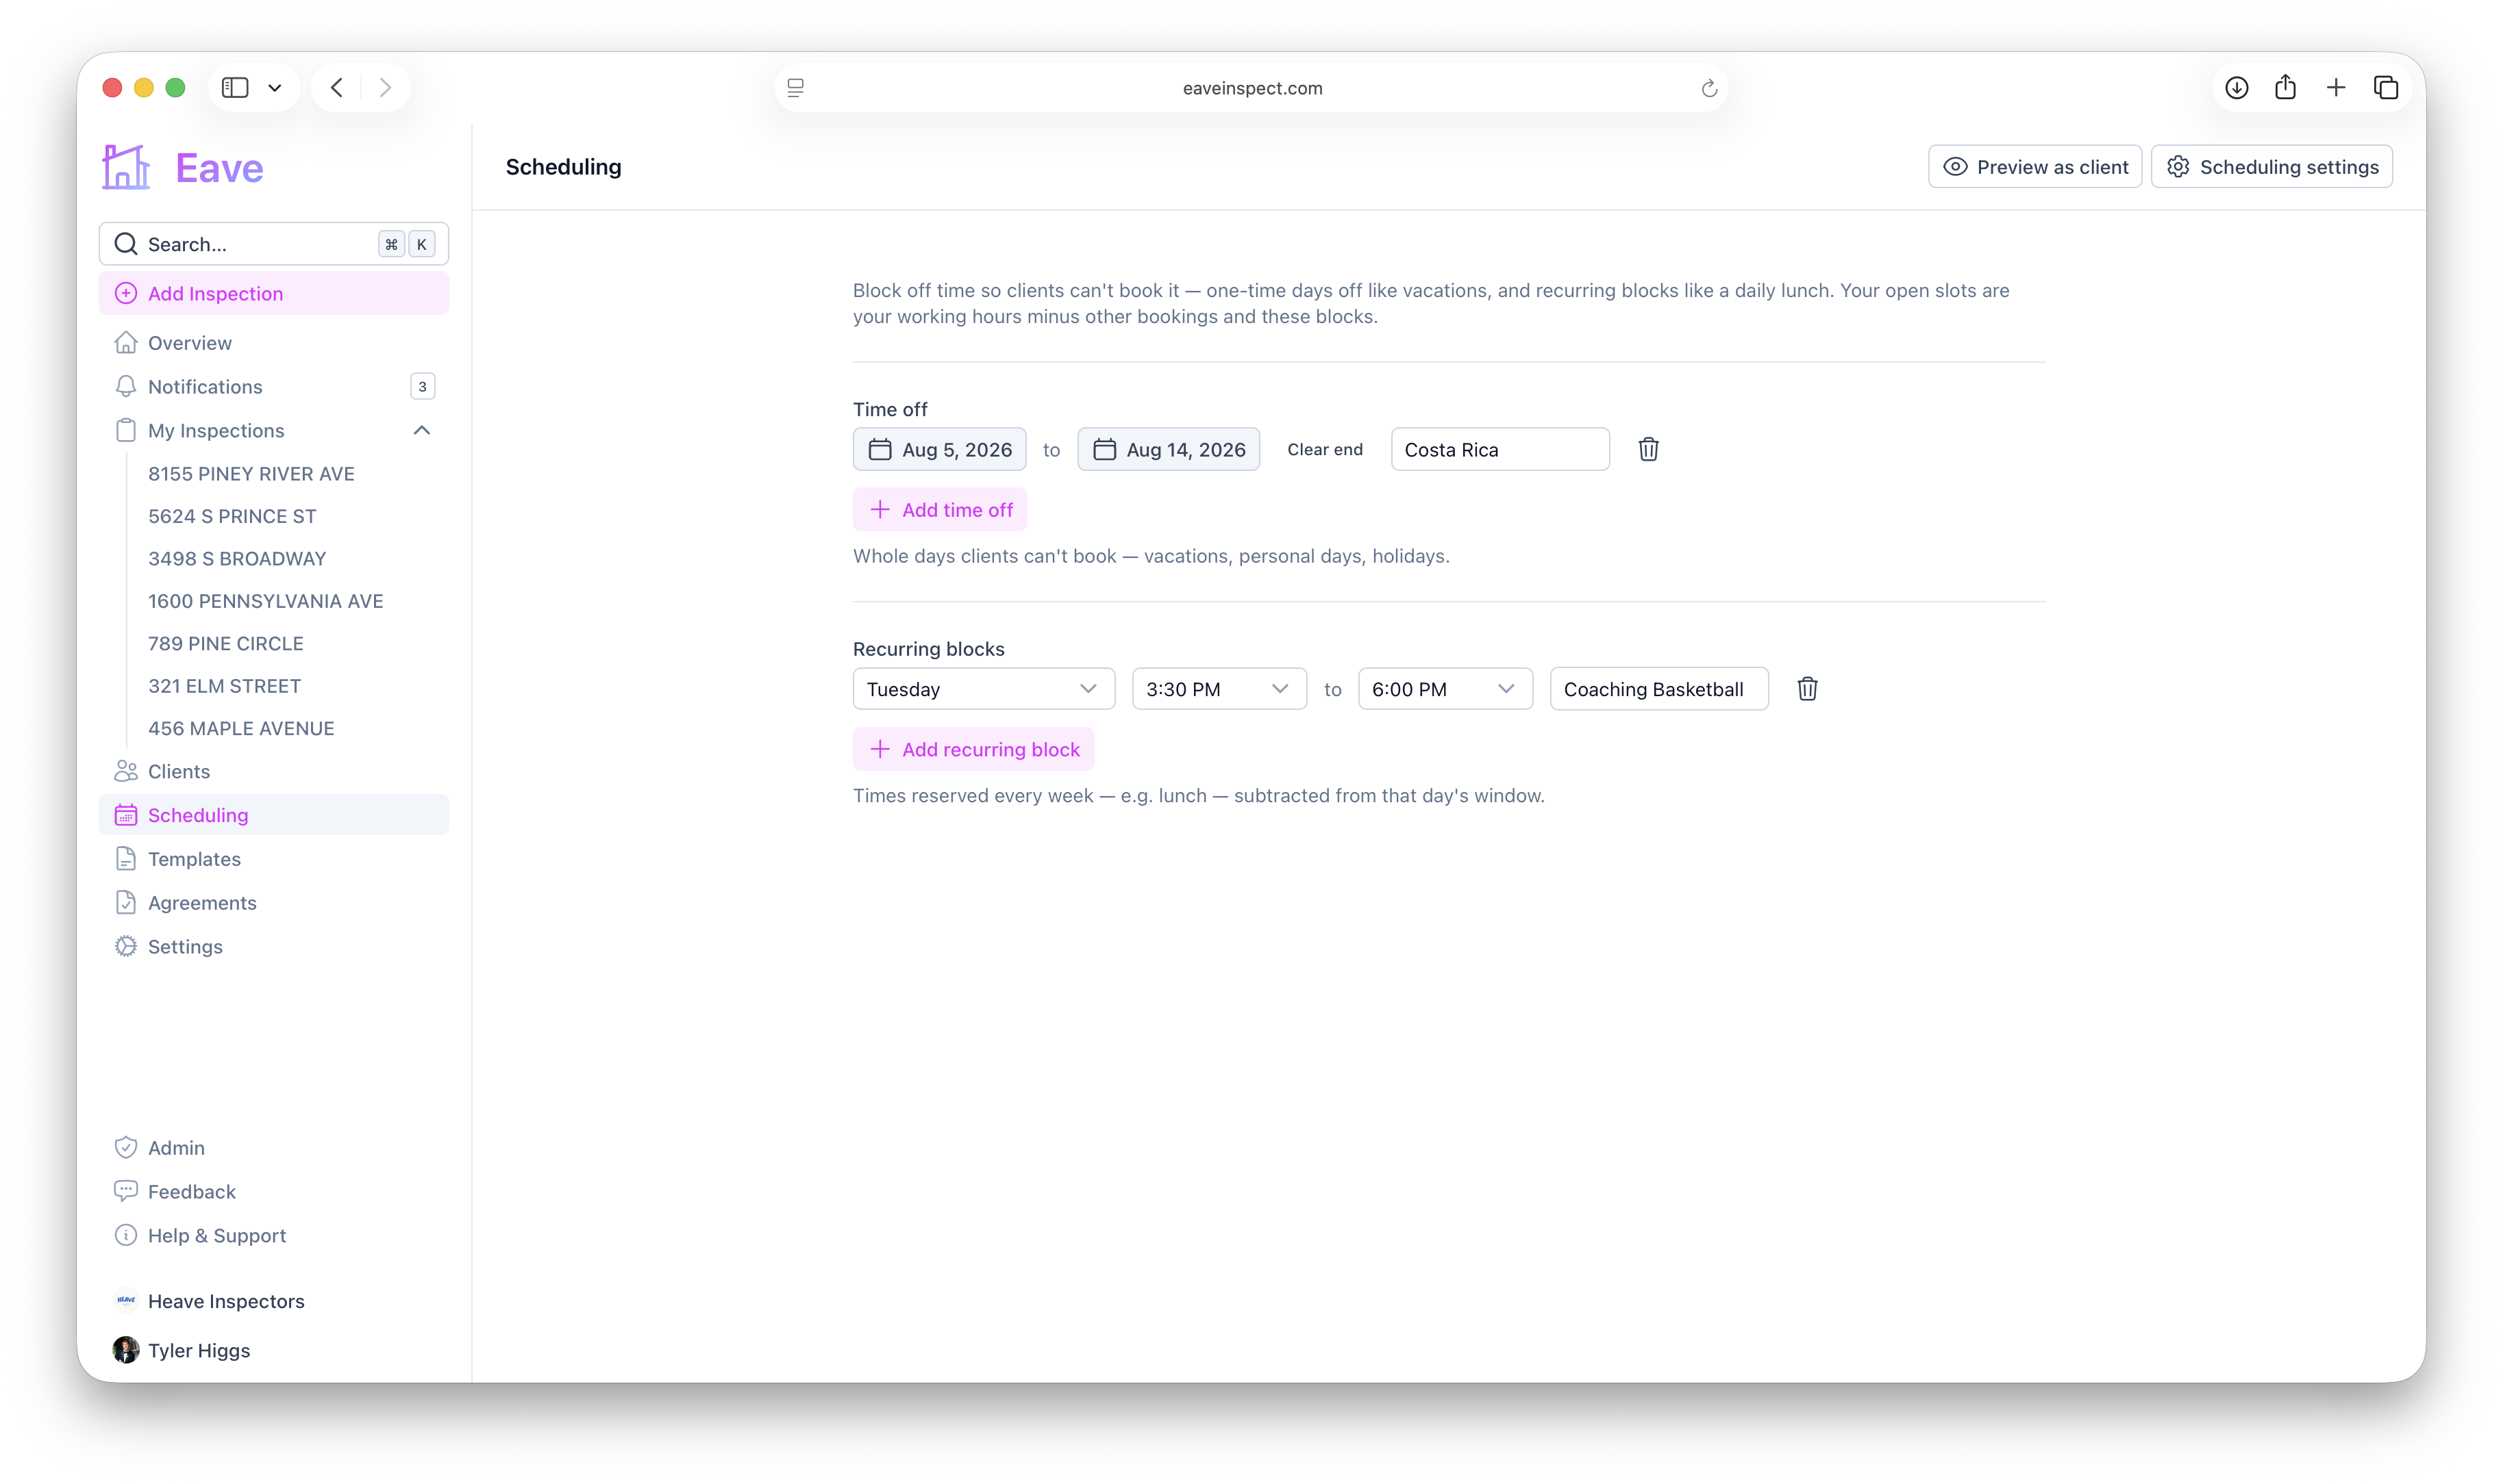Click the eaveinspect.com address bar
The image size is (2503, 1484).
click(x=1251, y=88)
